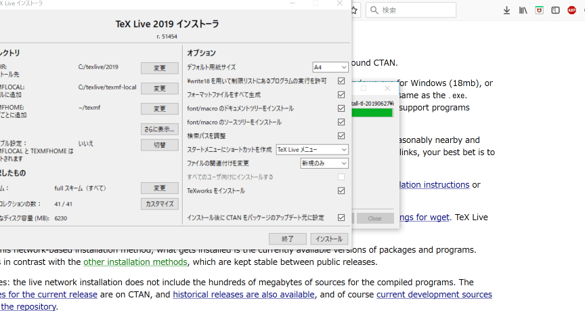
Task: Toggle the TeXworks をインストール checkbox
Action: pos(341,191)
